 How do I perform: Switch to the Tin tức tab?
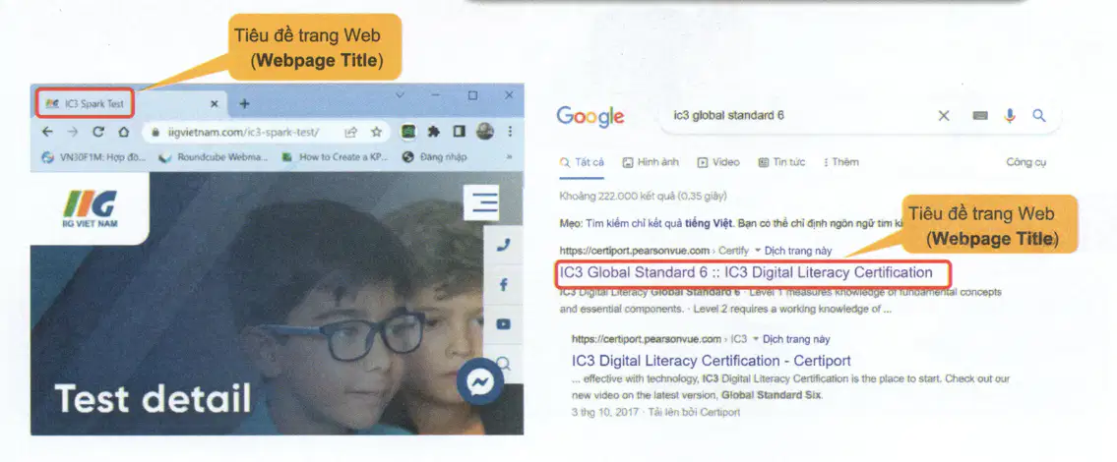781,162
